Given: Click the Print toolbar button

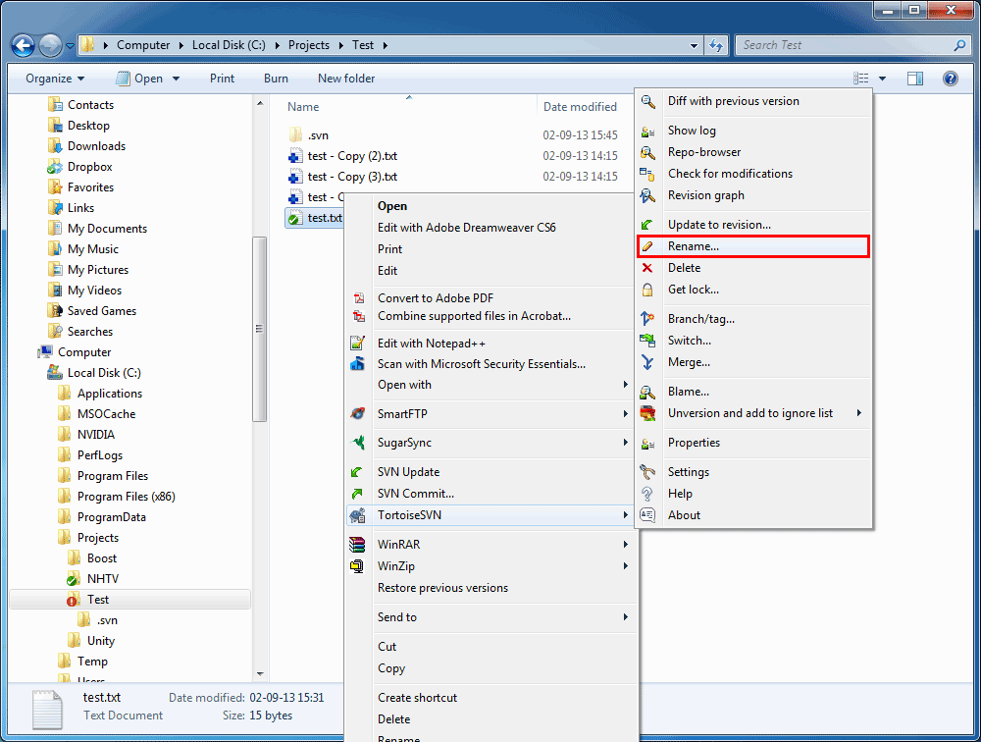Looking at the screenshot, I should pos(222,79).
